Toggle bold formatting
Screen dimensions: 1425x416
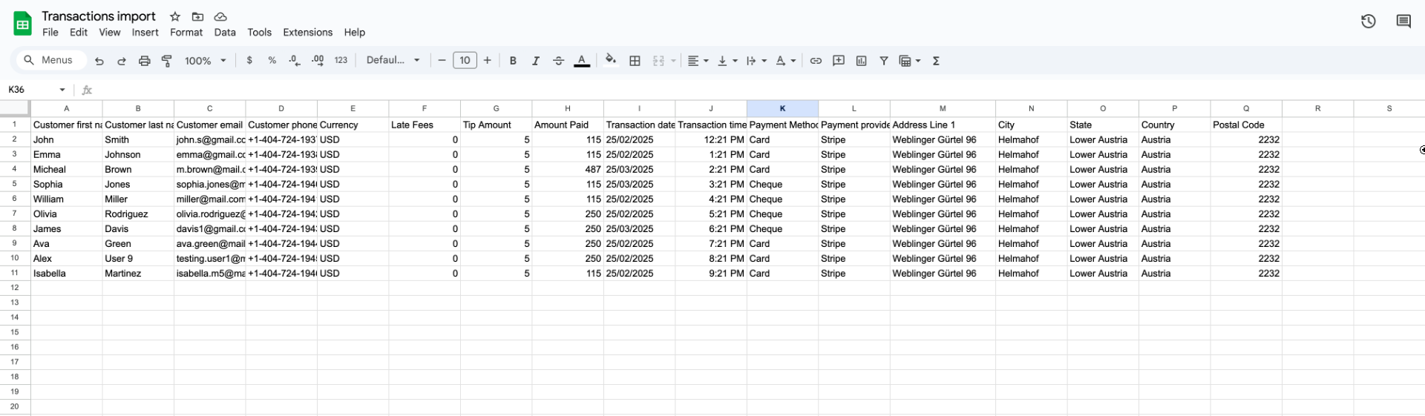[x=513, y=61]
